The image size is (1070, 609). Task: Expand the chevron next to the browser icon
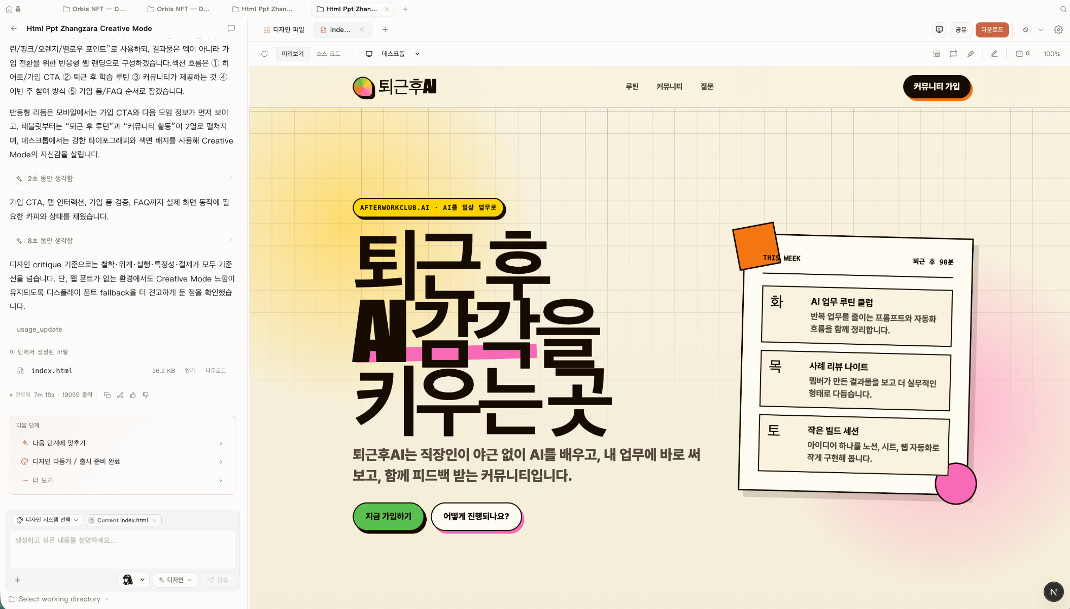point(1041,30)
